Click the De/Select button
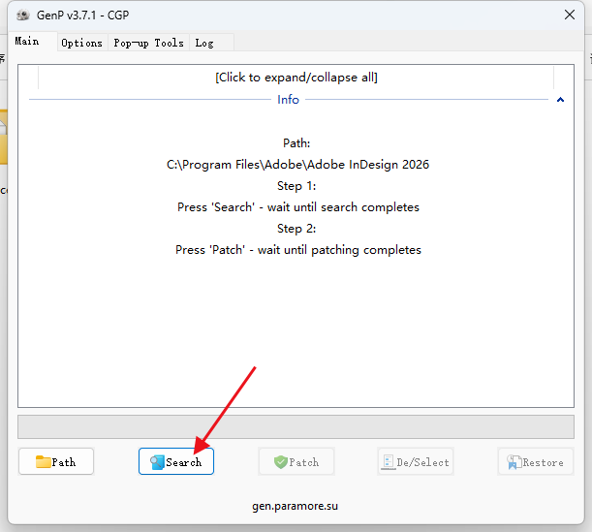 point(416,461)
